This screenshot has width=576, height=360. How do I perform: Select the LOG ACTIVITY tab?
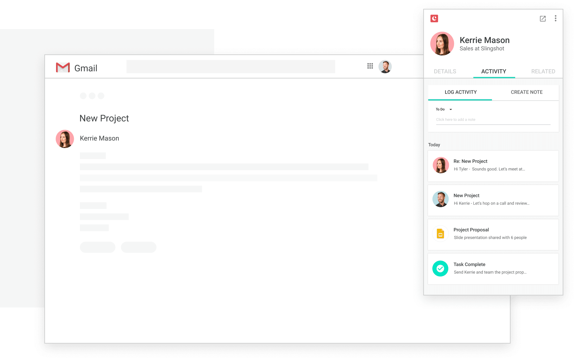(460, 92)
